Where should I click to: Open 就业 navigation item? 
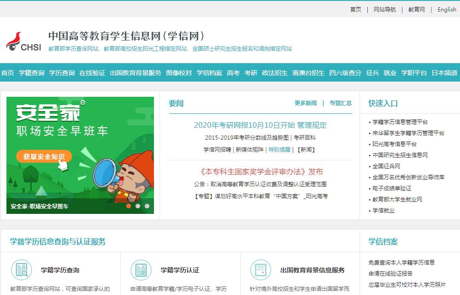(390, 73)
